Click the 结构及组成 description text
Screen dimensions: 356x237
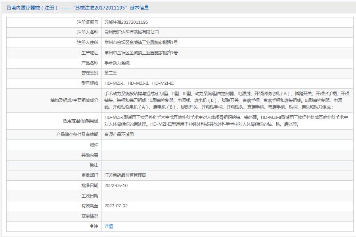point(226,100)
